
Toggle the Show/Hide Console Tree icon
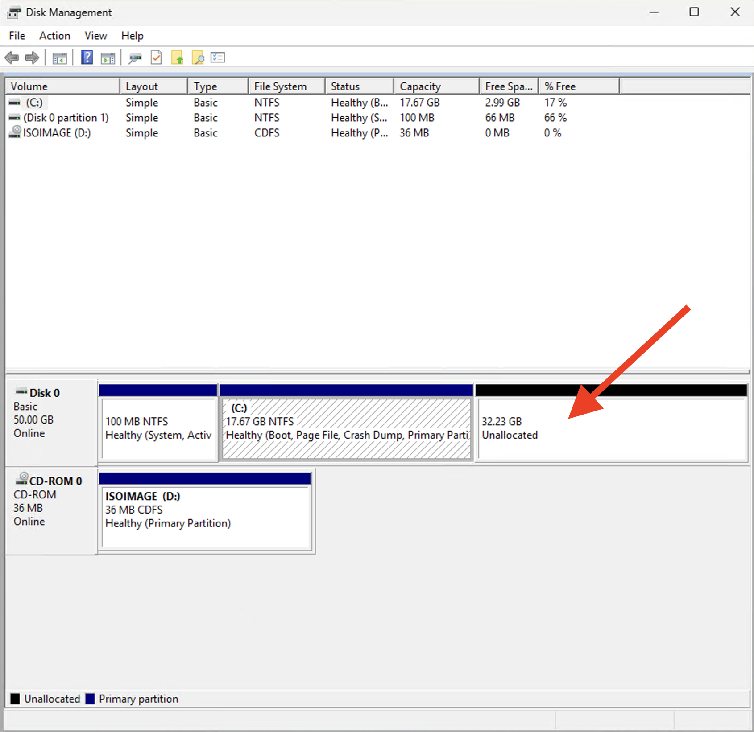[x=59, y=58]
